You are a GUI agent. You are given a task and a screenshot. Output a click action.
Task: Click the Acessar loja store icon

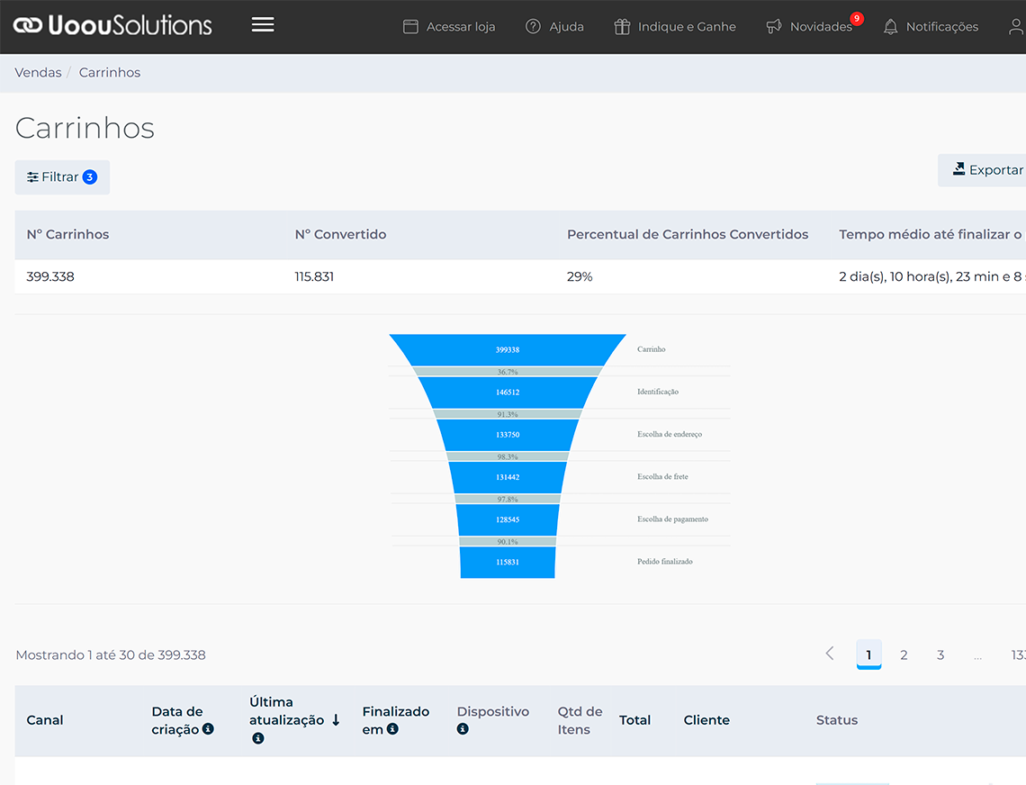pyautogui.click(x=410, y=27)
